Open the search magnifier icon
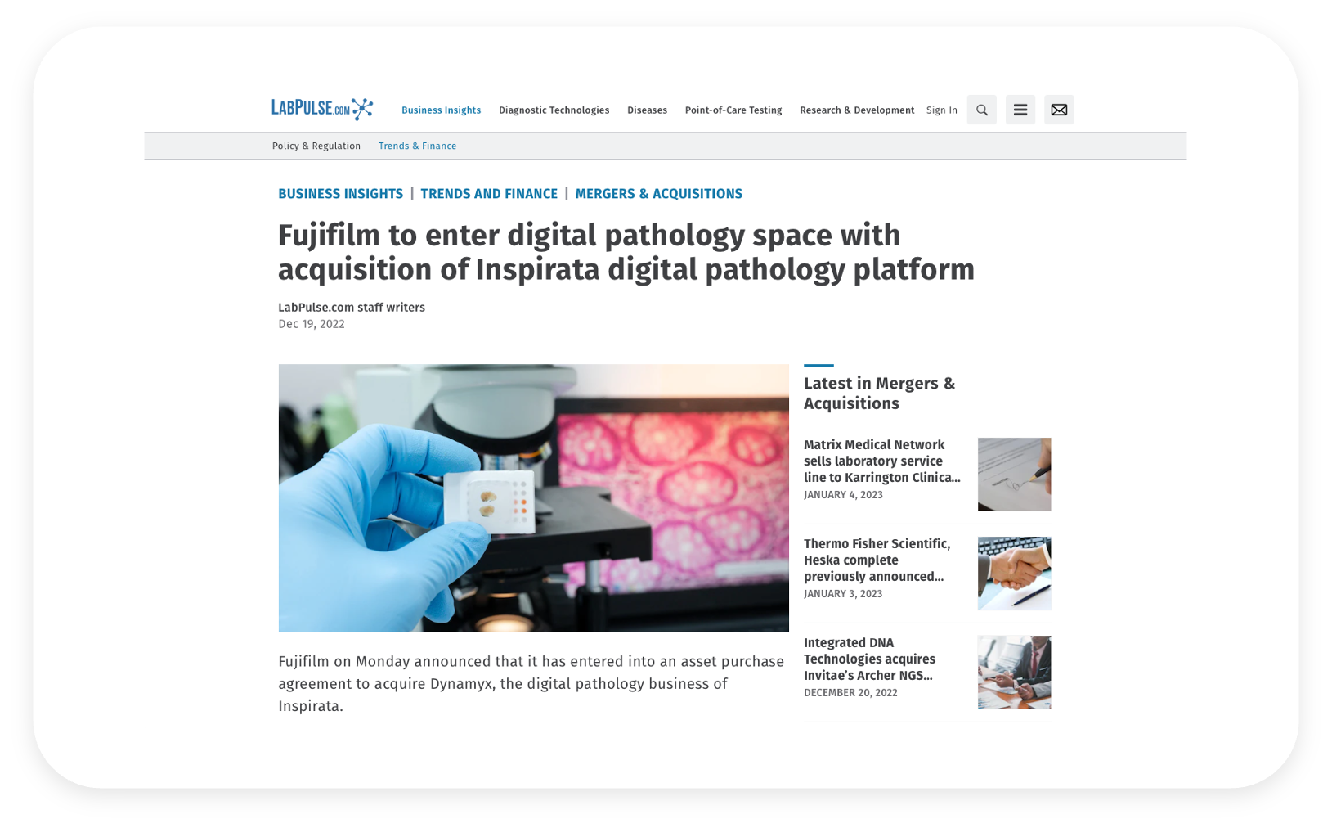 click(x=981, y=110)
